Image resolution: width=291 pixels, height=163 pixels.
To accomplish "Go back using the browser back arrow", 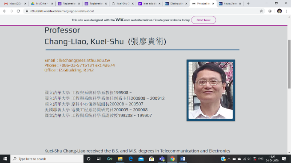I will point(4,11).
